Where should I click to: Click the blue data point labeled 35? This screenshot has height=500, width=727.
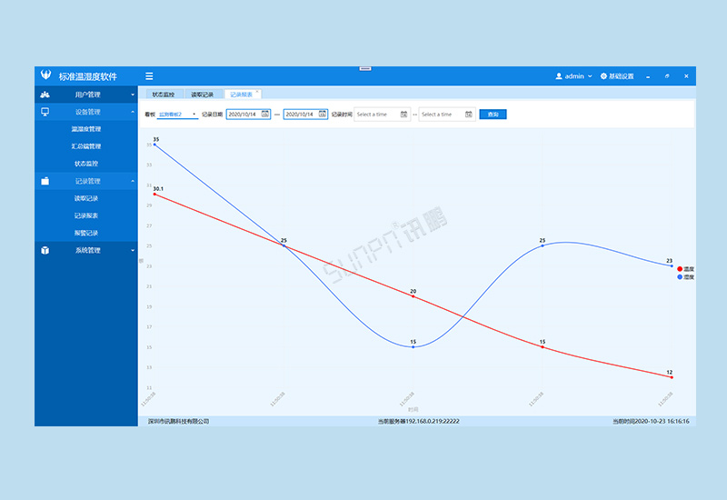click(154, 145)
